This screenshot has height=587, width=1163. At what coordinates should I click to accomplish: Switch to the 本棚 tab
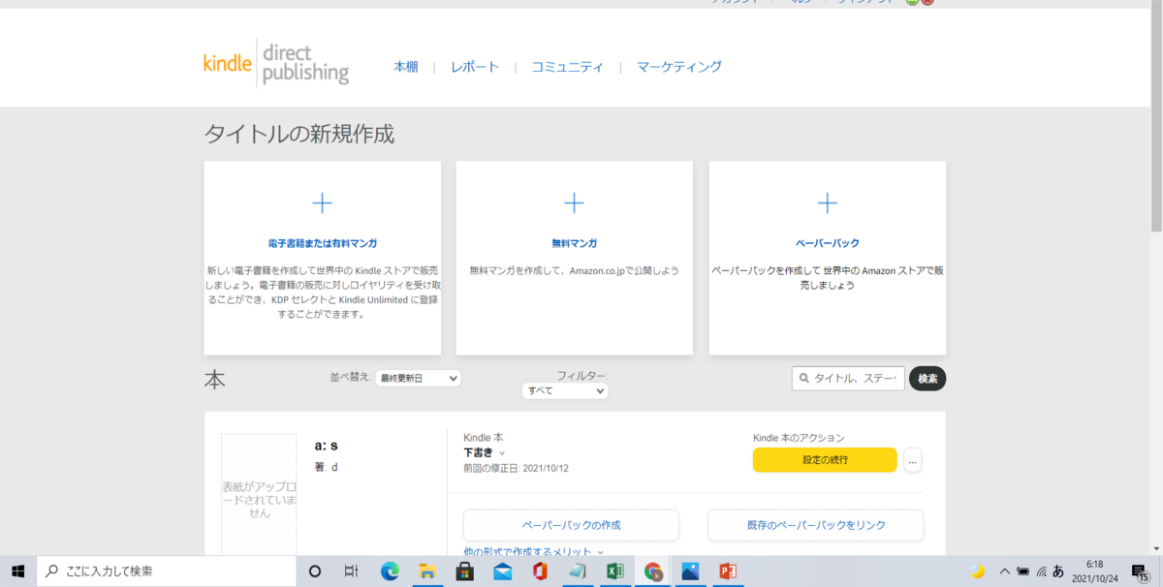[406, 67]
